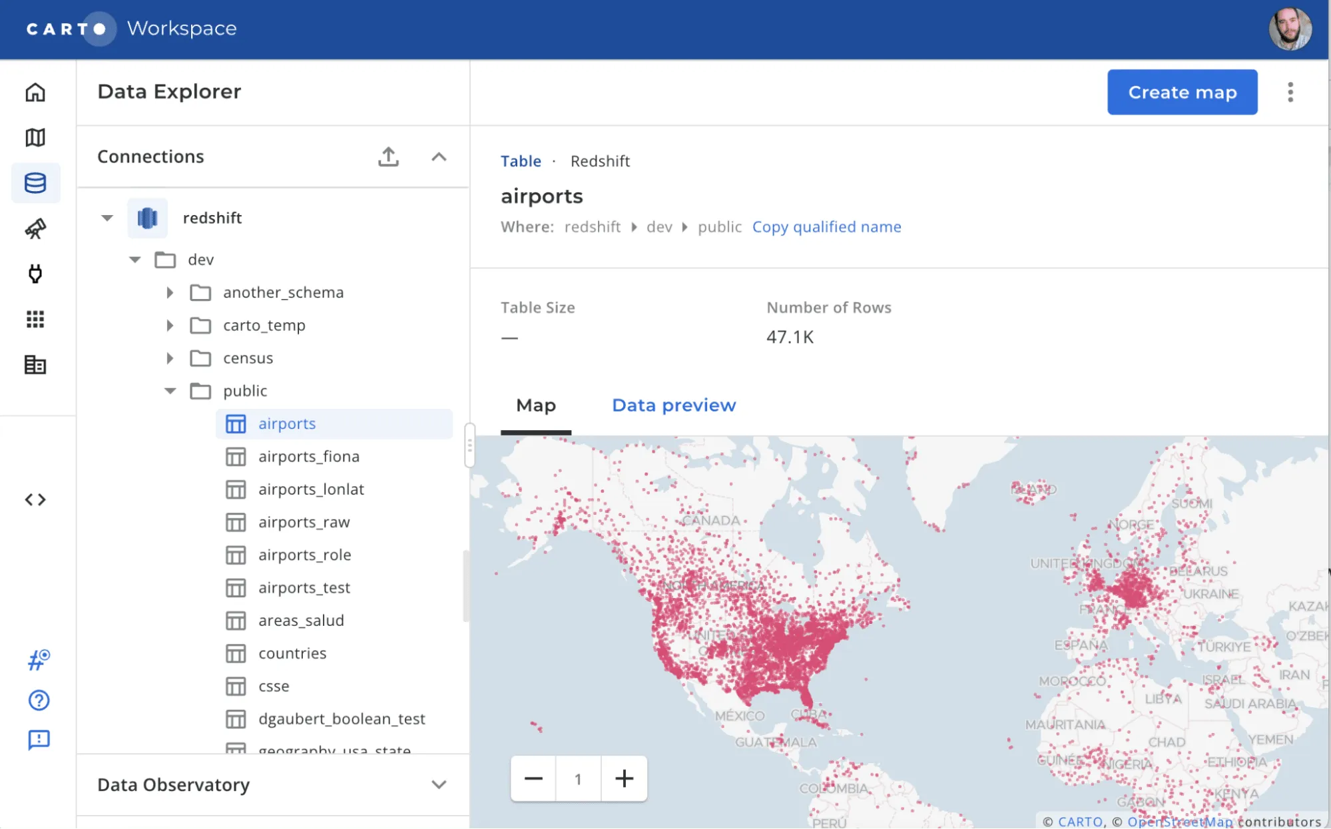Zoom in using the plus button on the map
The image size is (1331, 829).
point(624,778)
